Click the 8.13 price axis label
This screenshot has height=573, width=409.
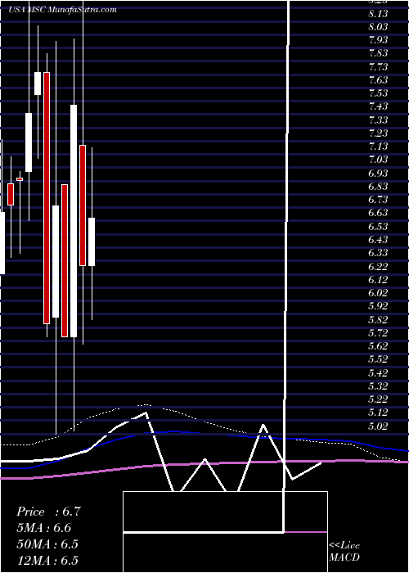point(379,14)
